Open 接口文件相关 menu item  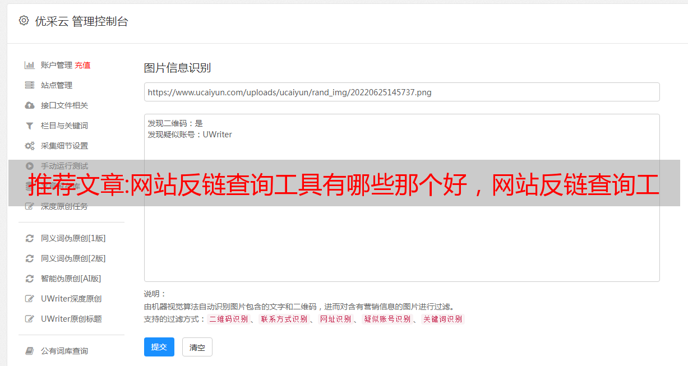coord(64,105)
